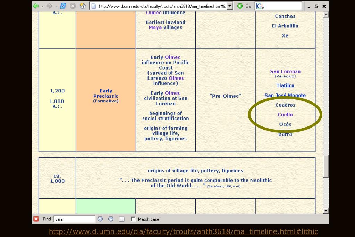Click the Find text field containing vani

pyautogui.click(x=74, y=219)
